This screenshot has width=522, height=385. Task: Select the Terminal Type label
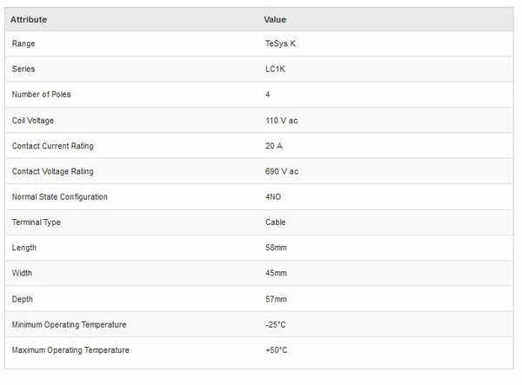pyautogui.click(x=37, y=222)
